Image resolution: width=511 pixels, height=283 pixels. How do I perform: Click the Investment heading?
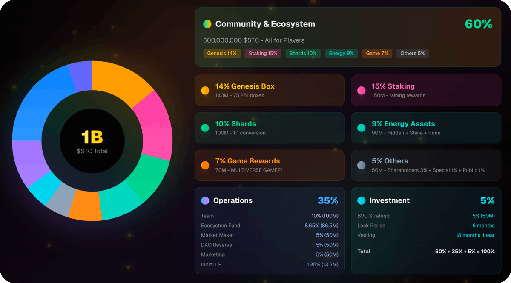390,200
